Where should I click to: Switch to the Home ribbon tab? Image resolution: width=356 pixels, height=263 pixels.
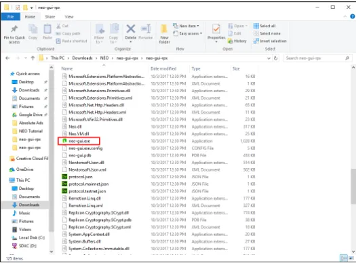tap(30, 16)
